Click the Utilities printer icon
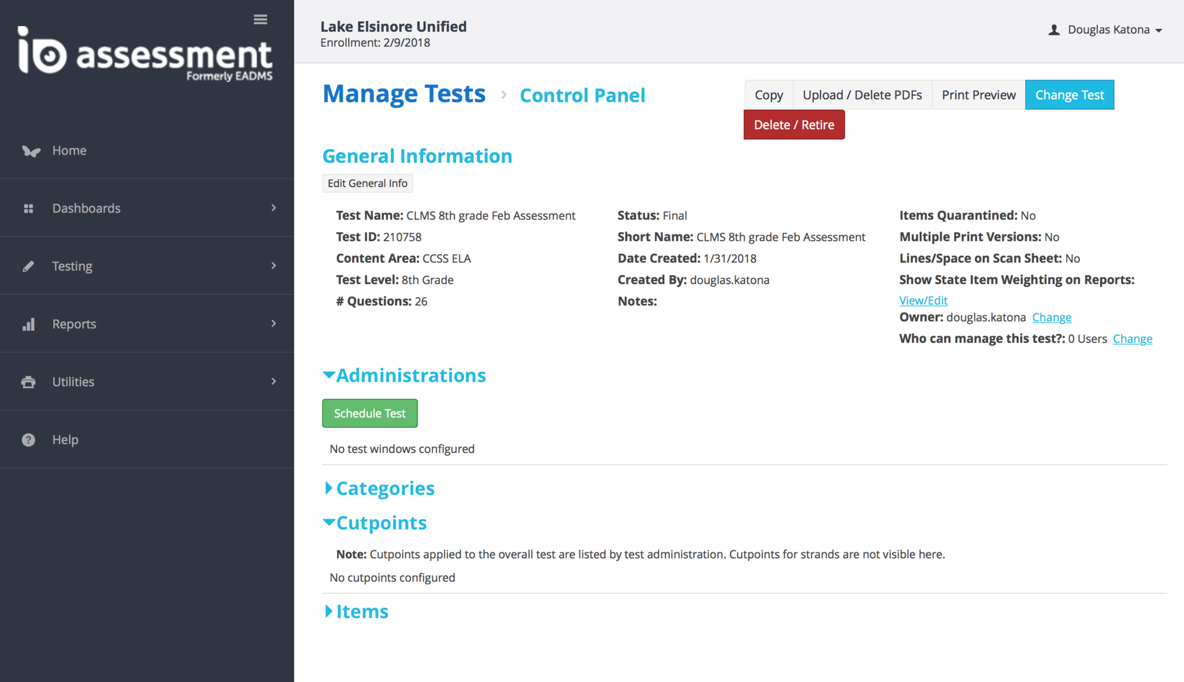Viewport: 1184px width, 682px height. (28, 382)
